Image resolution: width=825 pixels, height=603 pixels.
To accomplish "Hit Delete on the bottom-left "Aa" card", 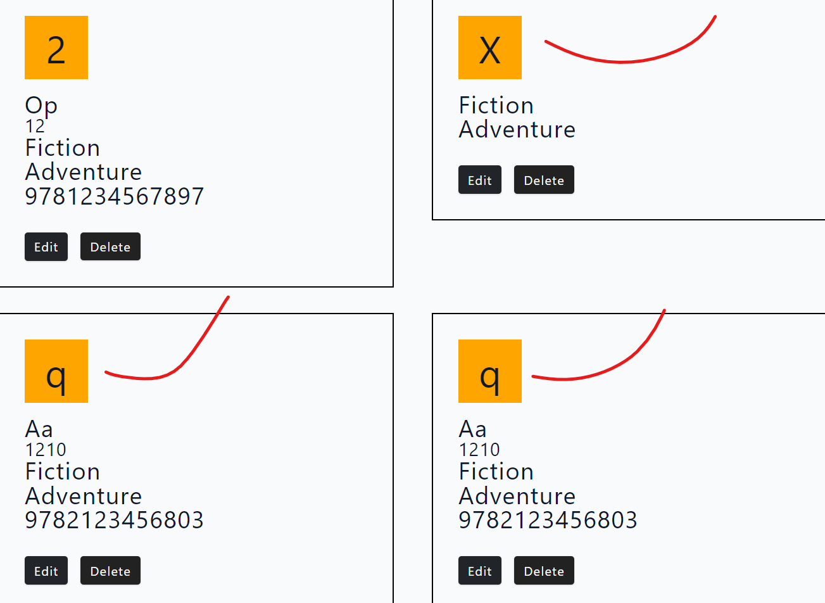I will (110, 571).
